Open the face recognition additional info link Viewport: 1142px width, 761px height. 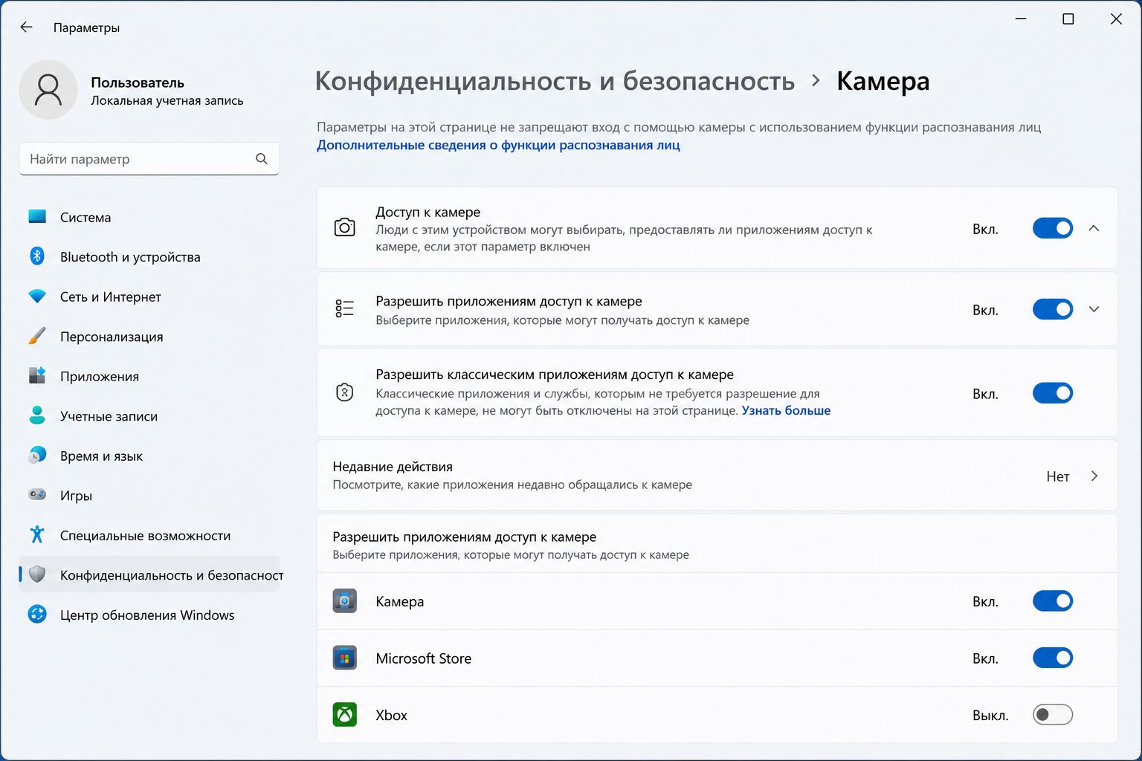(x=498, y=145)
